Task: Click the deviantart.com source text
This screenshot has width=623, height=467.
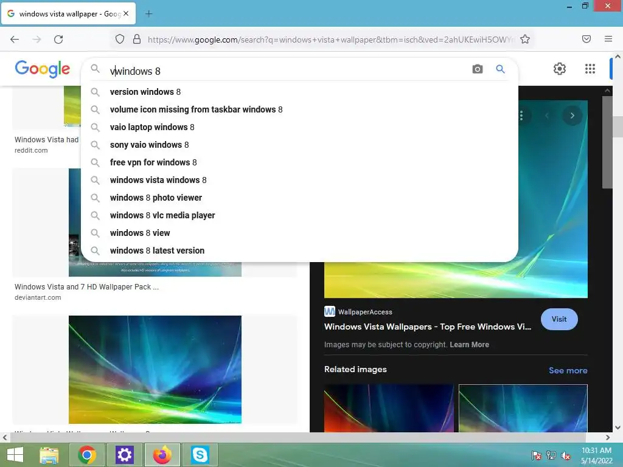Action: coord(38,297)
